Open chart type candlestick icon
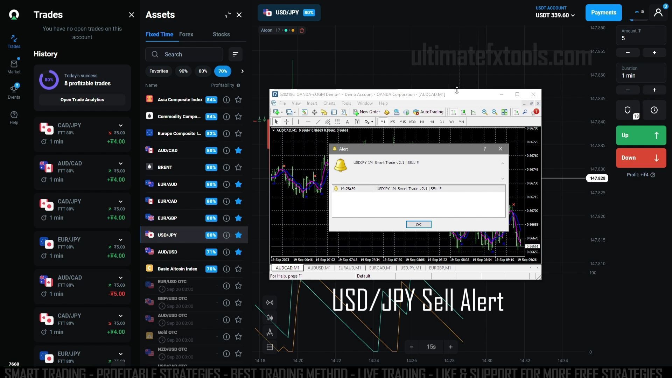Screen dimensions: 672x378 [x=270, y=317]
